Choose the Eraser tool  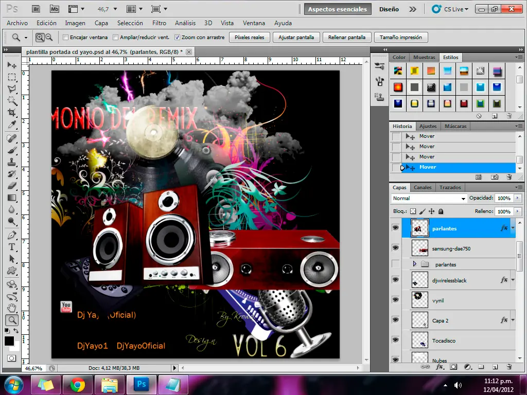pyautogui.click(x=12, y=185)
